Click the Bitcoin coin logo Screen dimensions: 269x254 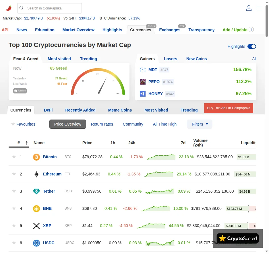pyautogui.click(x=36, y=157)
